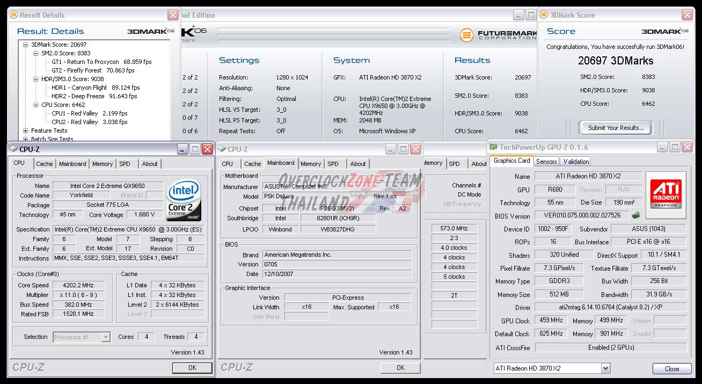The image size is (702, 384).
Task: Click the Submit Your Results button
Action: (x=616, y=128)
